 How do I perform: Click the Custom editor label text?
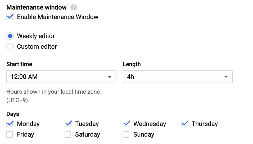[x=37, y=47]
